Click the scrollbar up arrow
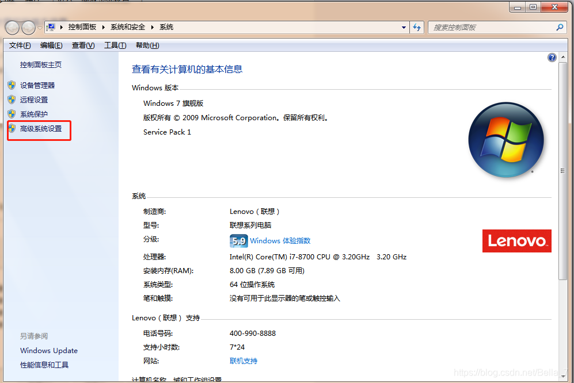The height and width of the screenshot is (383, 574). 563,58
